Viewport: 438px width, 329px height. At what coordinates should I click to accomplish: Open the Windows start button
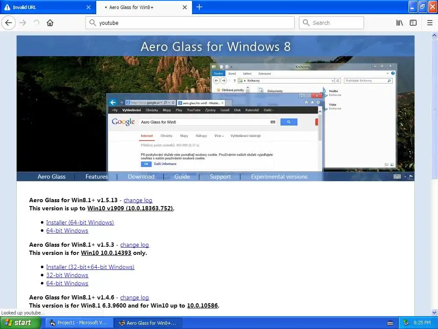20,323
